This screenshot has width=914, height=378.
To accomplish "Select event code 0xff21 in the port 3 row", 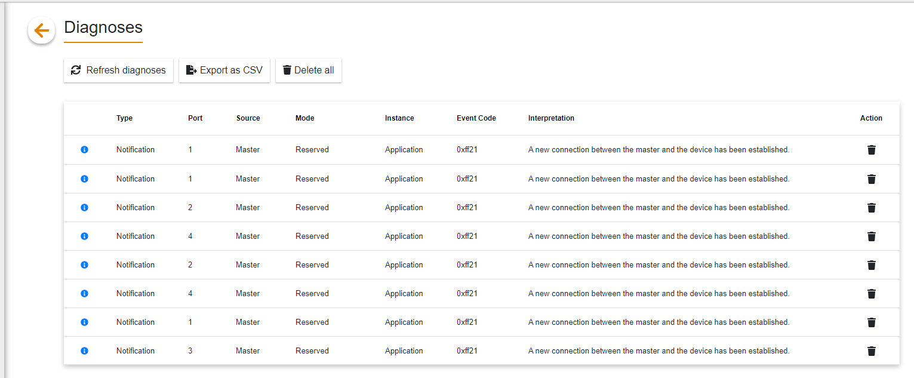I will coord(467,351).
